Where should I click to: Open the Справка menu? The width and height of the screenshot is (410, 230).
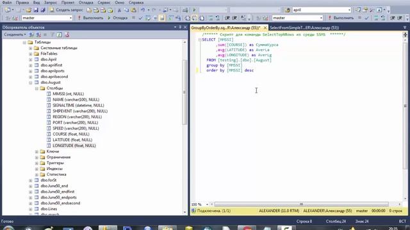coord(136,3)
